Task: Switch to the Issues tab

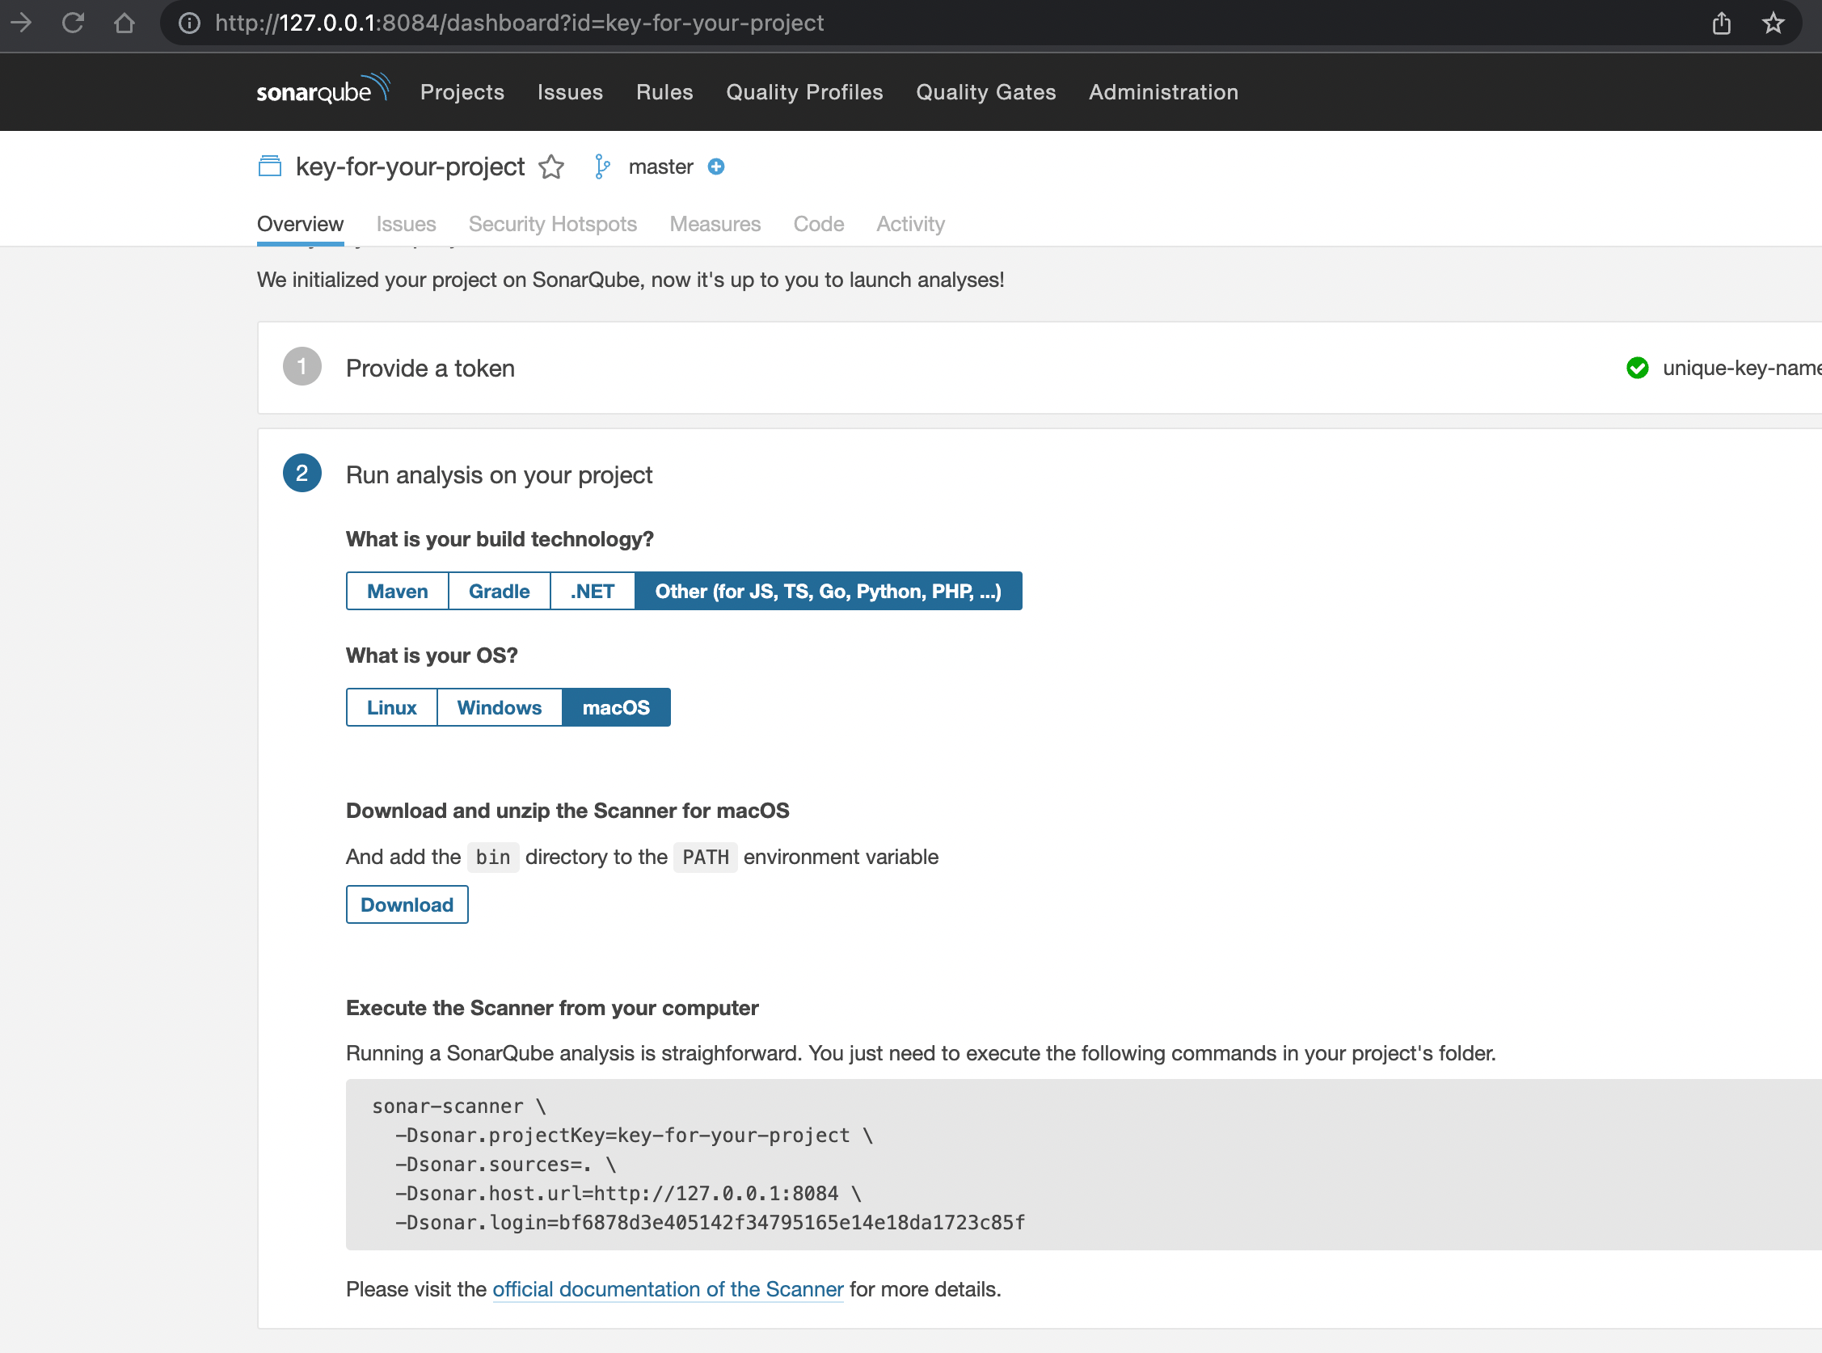Action: [403, 223]
